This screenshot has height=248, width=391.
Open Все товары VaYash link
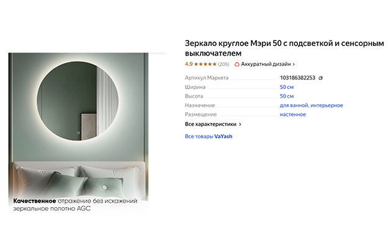(x=209, y=136)
